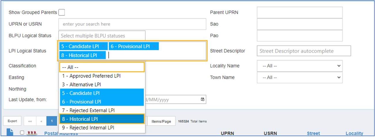The width and height of the screenshot is (375, 137).
Task: Deselect '6 - Provisional LPI' in list
Action: pos(102,102)
